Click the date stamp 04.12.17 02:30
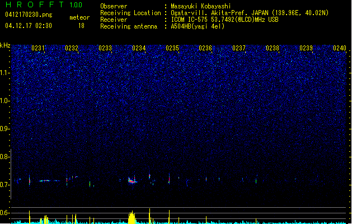352x224 pixels. [29, 26]
